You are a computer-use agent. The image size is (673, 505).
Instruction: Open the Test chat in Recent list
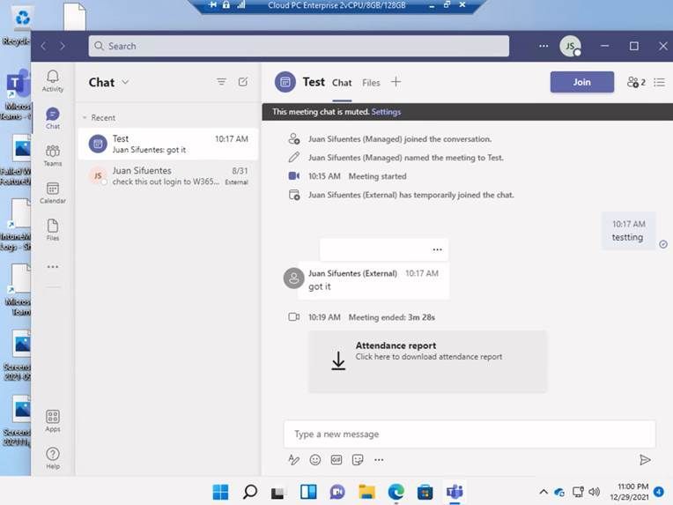pyautogui.click(x=168, y=144)
